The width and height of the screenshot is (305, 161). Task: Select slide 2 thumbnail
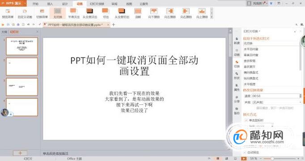[x=22, y=66]
